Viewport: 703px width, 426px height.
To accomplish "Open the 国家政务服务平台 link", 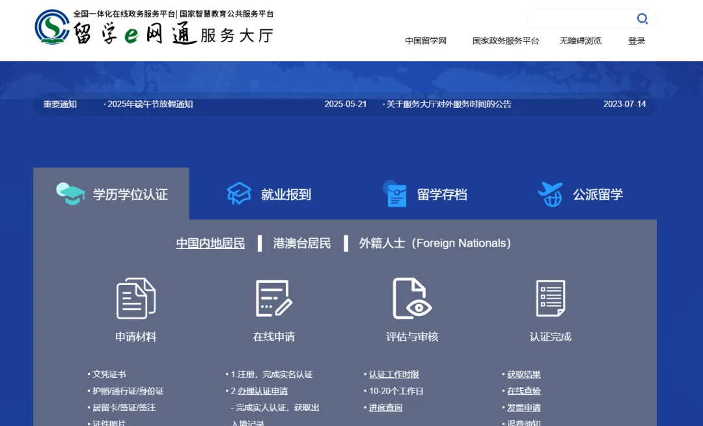I will pos(506,41).
